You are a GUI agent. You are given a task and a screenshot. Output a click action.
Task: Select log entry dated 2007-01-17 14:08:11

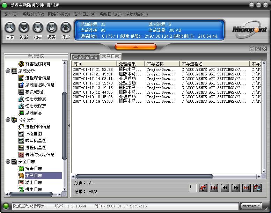coord(166,79)
